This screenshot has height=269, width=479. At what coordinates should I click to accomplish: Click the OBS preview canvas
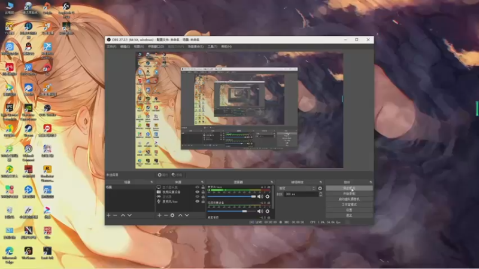[239, 111]
